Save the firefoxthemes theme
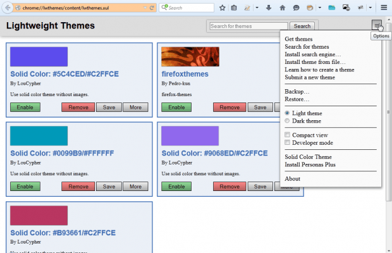392x253 pixels. [260, 108]
